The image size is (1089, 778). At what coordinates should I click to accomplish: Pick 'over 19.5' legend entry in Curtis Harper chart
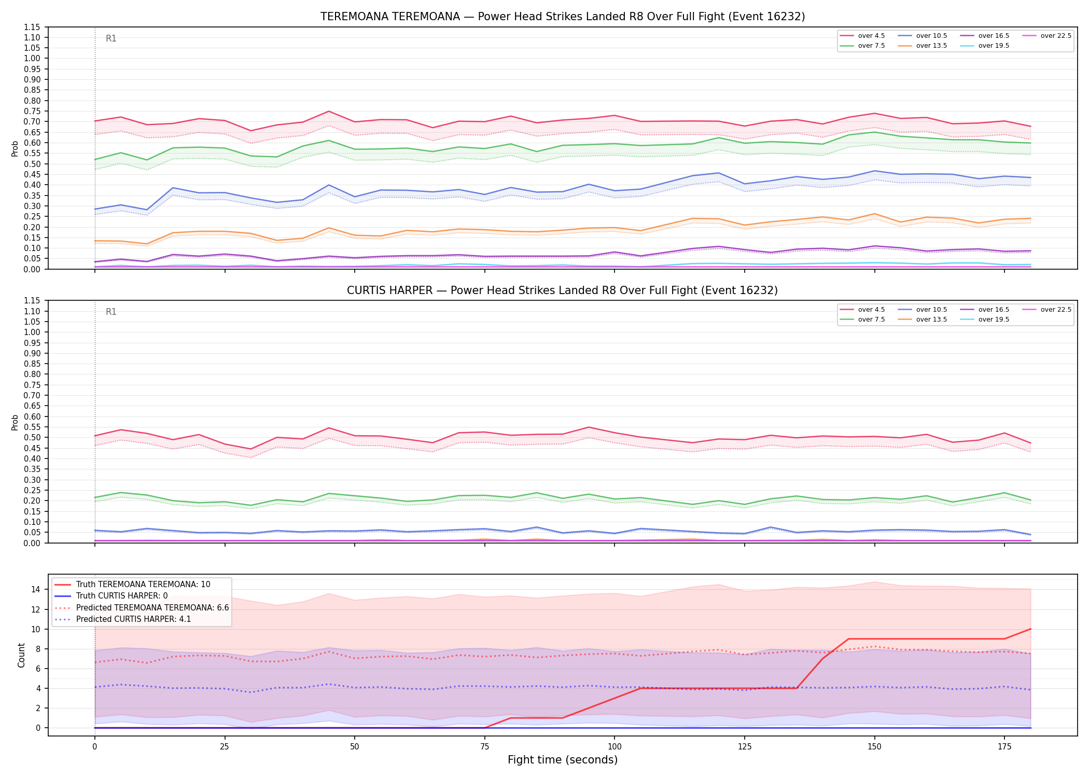pos(985,319)
